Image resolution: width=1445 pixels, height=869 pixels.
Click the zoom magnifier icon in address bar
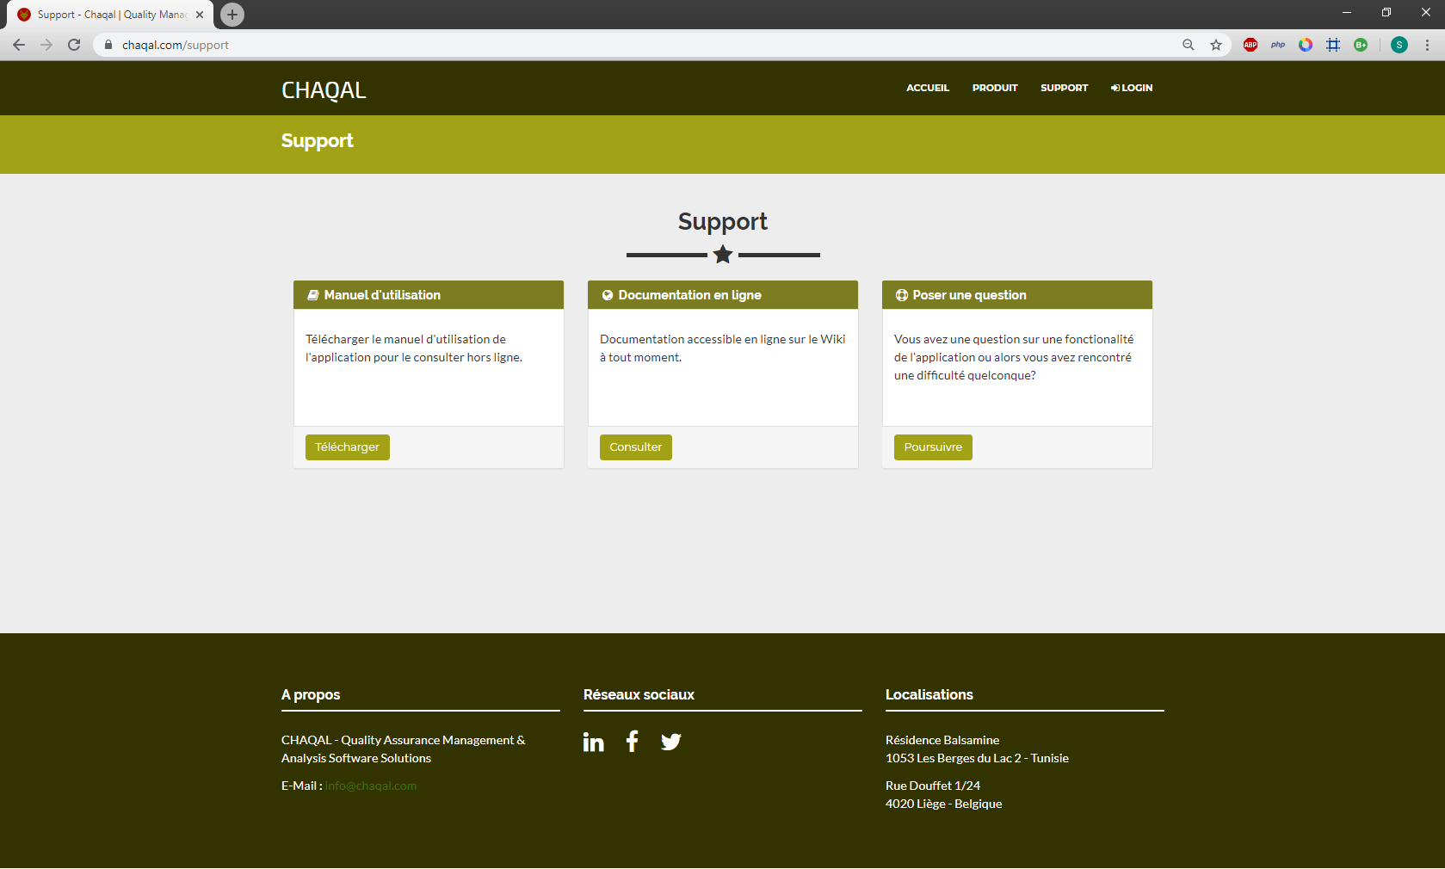point(1189,45)
